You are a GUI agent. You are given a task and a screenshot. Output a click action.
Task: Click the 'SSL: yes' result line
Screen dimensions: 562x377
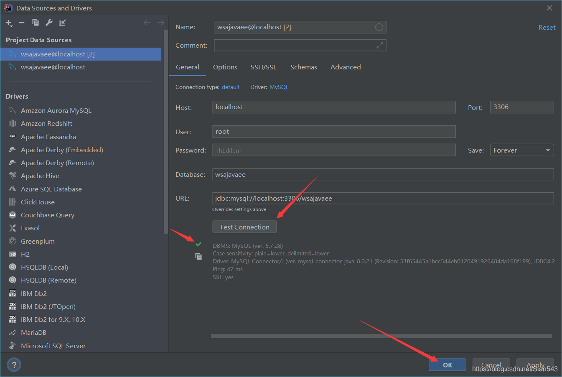click(x=223, y=277)
